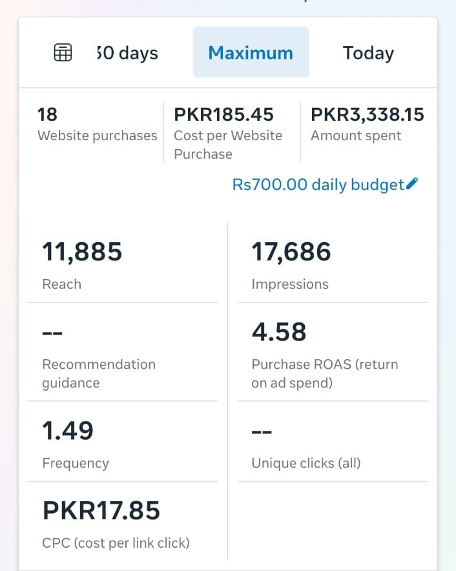This screenshot has height=571, width=456.
Task: Click the Reach label text
Action: tap(62, 284)
